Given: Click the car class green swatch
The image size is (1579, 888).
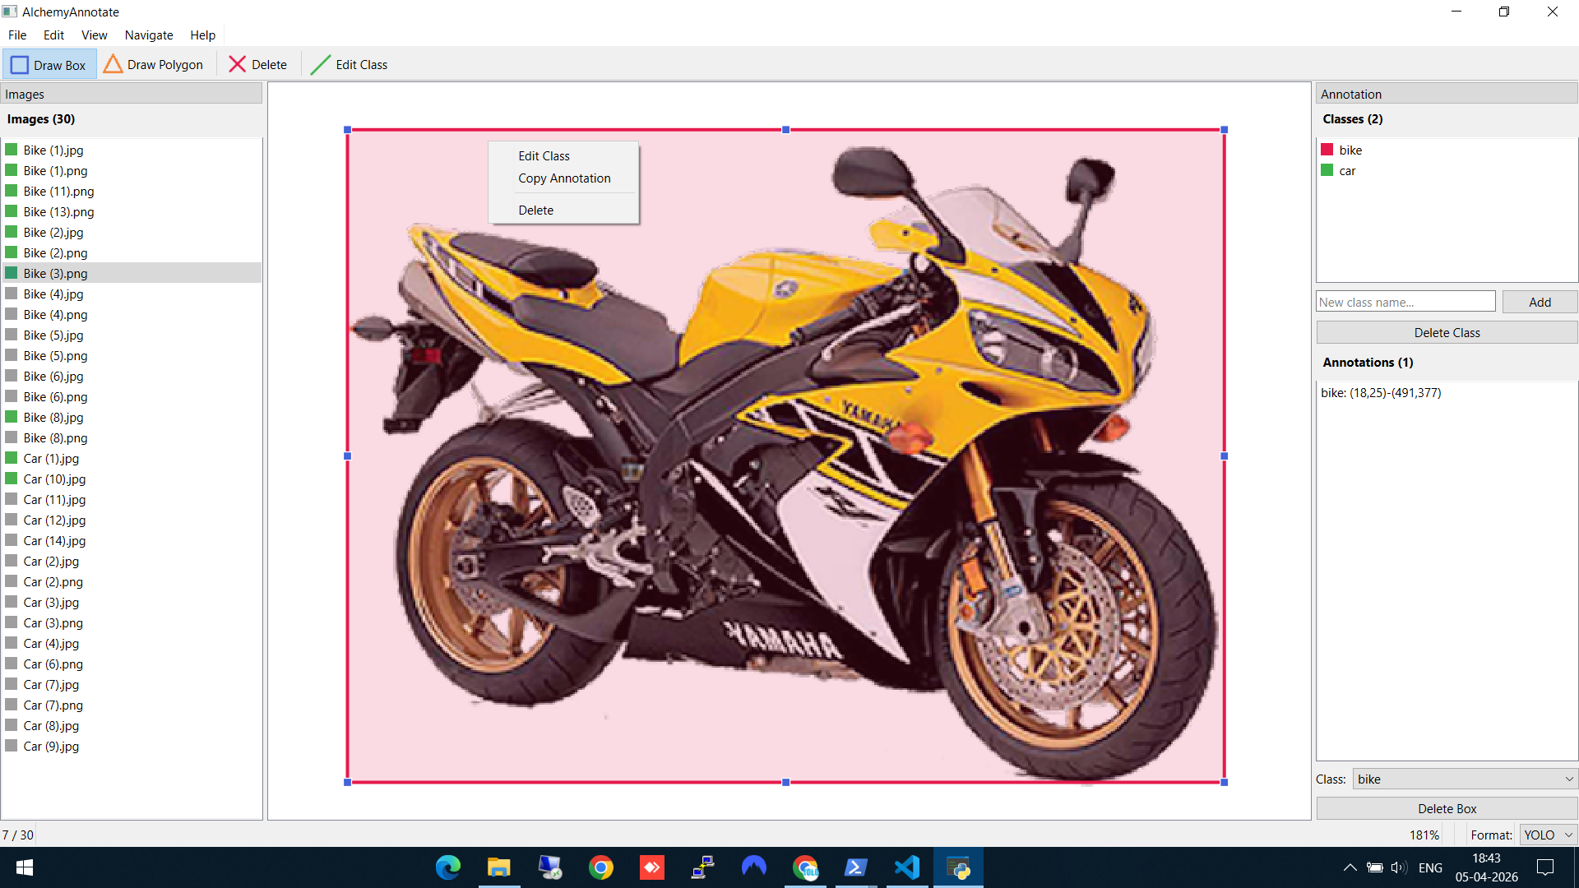Looking at the screenshot, I should [1327, 170].
